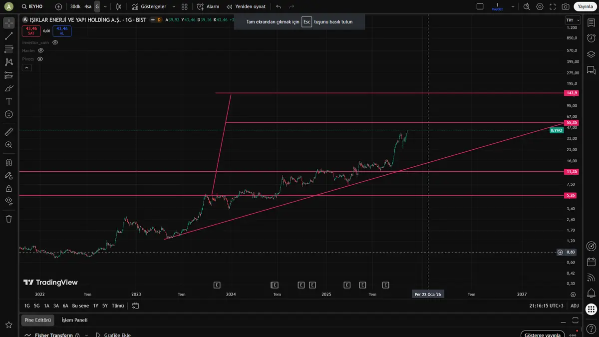Open the chart layout selector square
The width and height of the screenshot is (599, 337).
point(480,6)
